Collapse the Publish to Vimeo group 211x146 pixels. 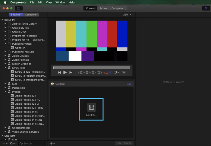click(5, 44)
